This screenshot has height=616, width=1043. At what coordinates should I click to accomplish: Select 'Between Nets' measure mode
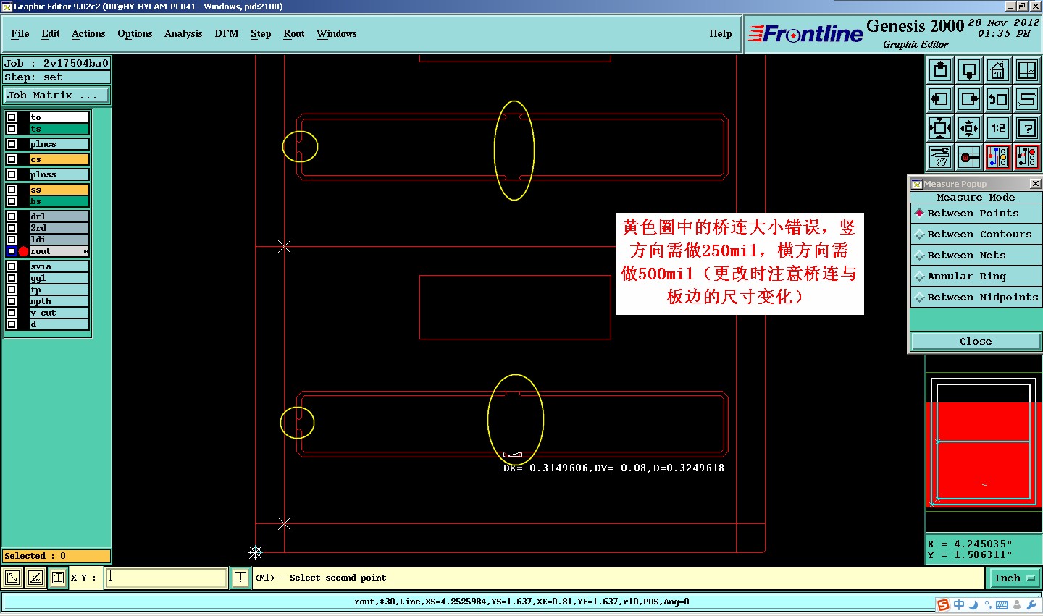(976, 256)
